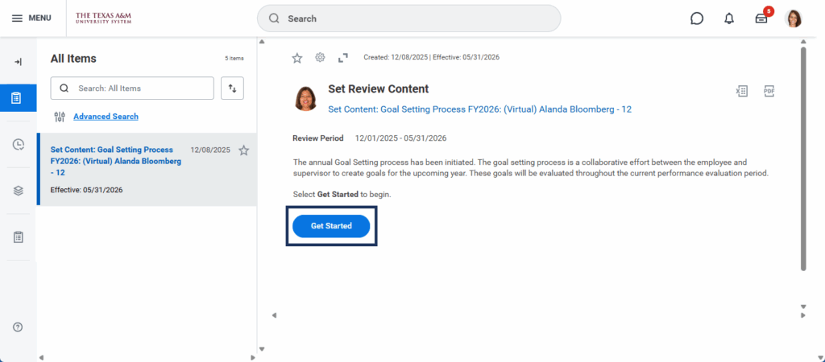Focus the Search: All Items field
The height and width of the screenshot is (362, 825).
click(x=132, y=88)
